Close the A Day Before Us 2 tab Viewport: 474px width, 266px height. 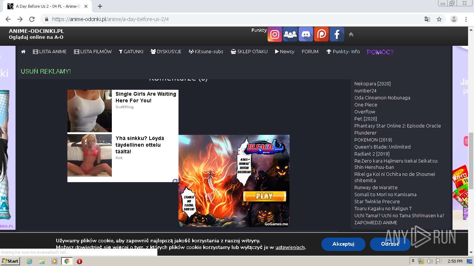[86, 6]
